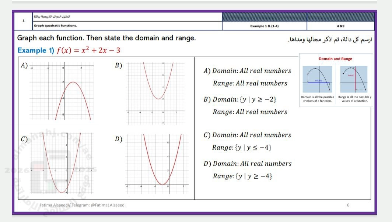Select answer C 'Range: {y | y ≤ −4}'
This screenshot has height=222, width=392.
[242, 148]
